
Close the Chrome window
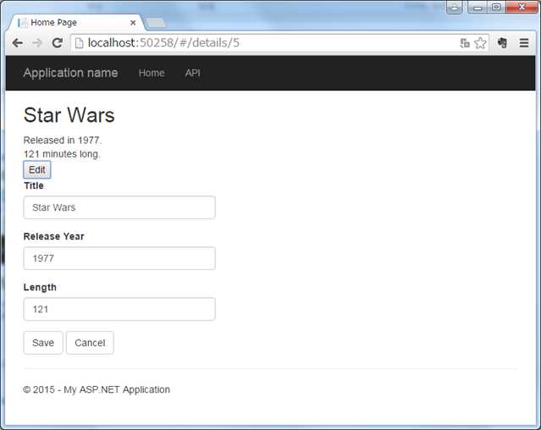pos(522,7)
